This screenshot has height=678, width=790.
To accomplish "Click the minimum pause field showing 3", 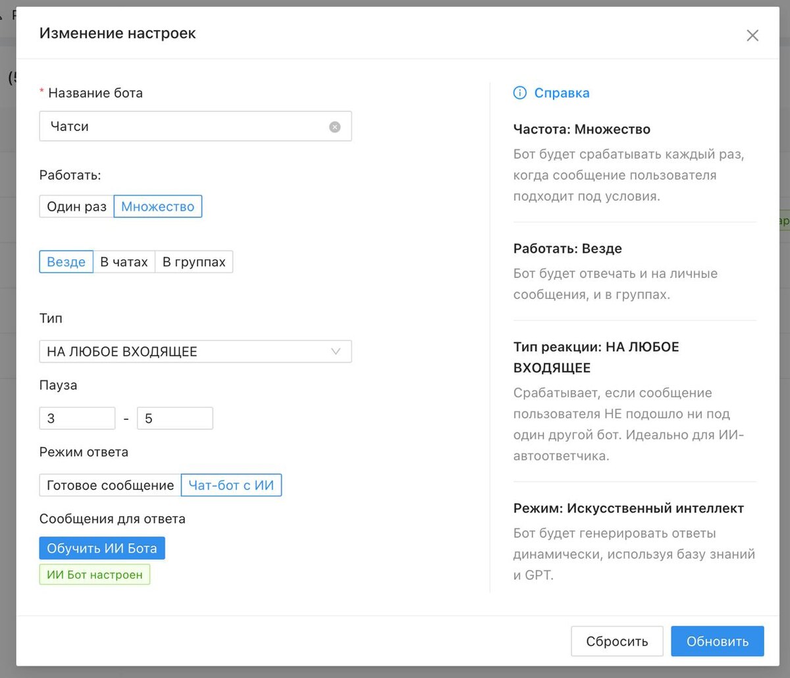I will 77,419.
